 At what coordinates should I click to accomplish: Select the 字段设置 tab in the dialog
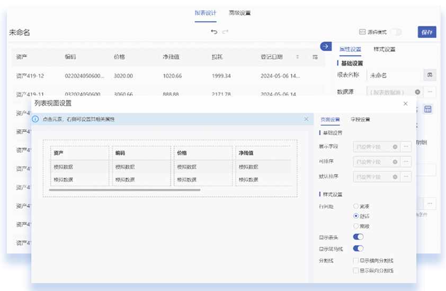(360, 119)
